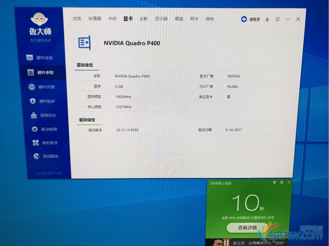Click 芯片厂商 value Nvidia

(233, 86)
